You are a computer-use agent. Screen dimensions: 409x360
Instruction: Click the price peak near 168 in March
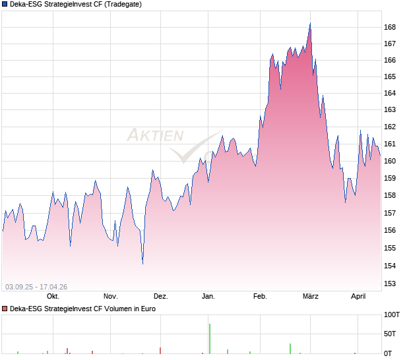click(310, 24)
